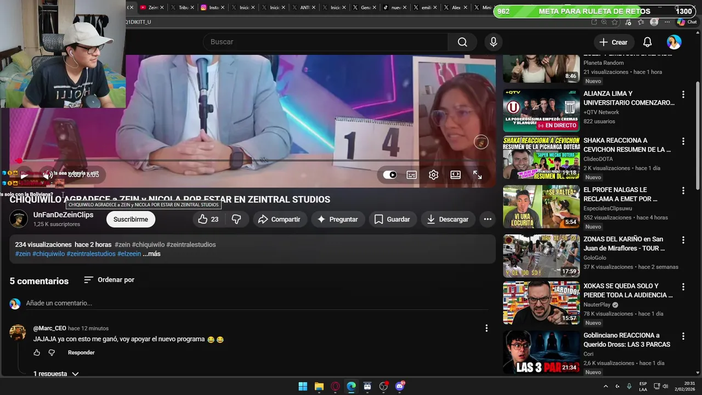The image size is (702, 395).
Task: Expand description with ...más
Action: (x=152, y=254)
